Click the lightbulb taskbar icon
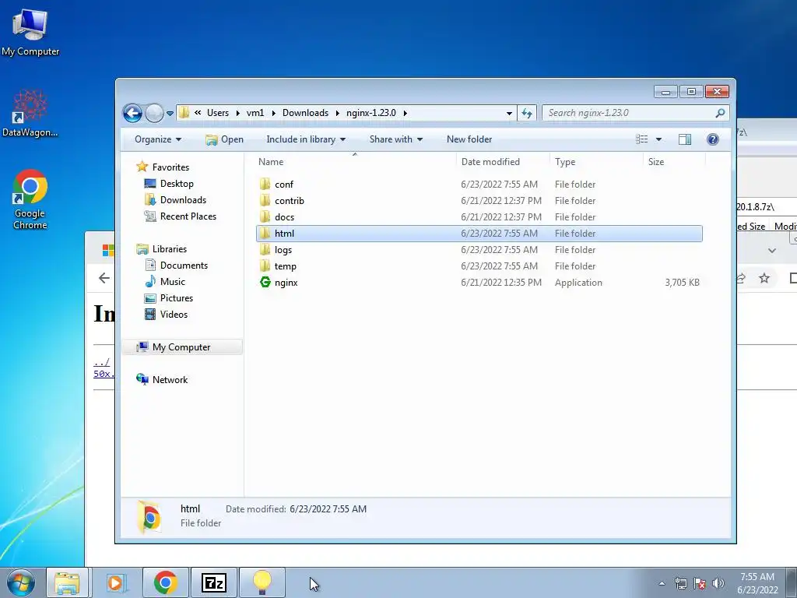The width and height of the screenshot is (797, 598). pyautogui.click(x=262, y=582)
